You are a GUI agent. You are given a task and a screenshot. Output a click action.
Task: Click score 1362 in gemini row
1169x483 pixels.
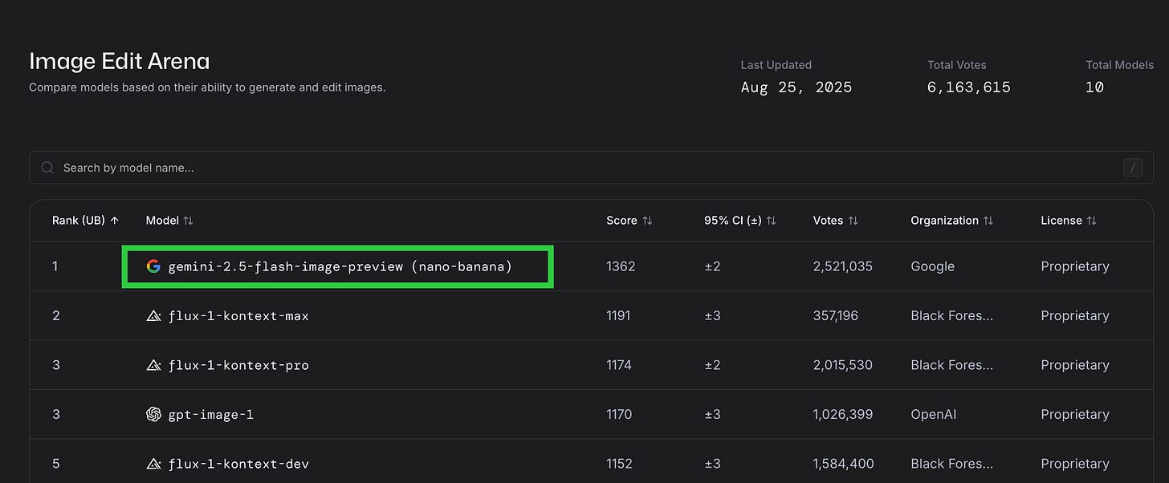621,266
